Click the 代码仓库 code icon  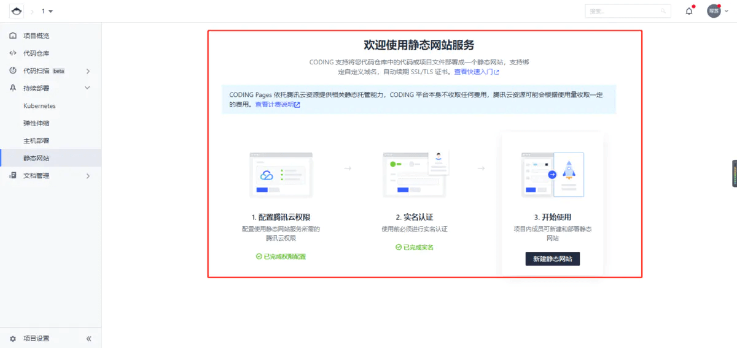(x=13, y=53)
